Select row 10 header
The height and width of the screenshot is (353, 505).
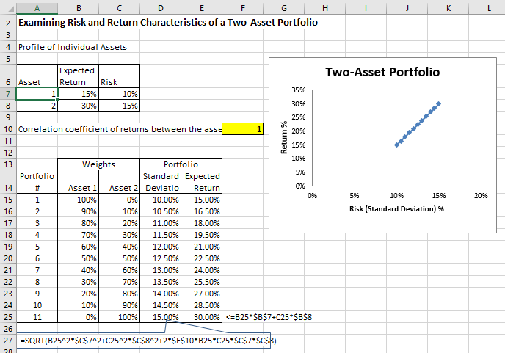8,129
